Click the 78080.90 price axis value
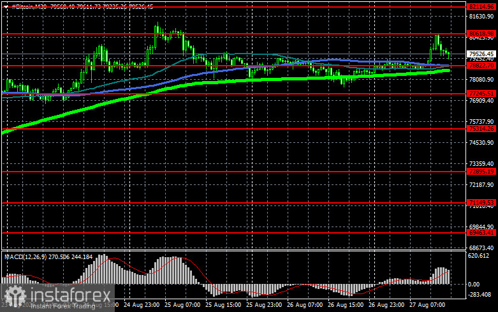The width and height of the screenshot is (498, 312). pos(481,79)
